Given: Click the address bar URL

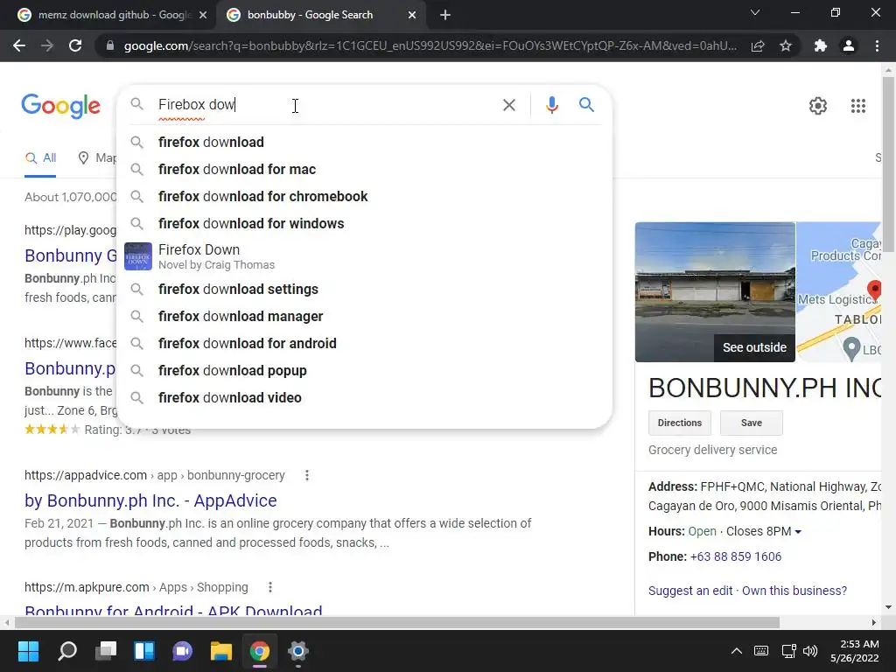Looking at the screenshot, I should tap(430, 45).
